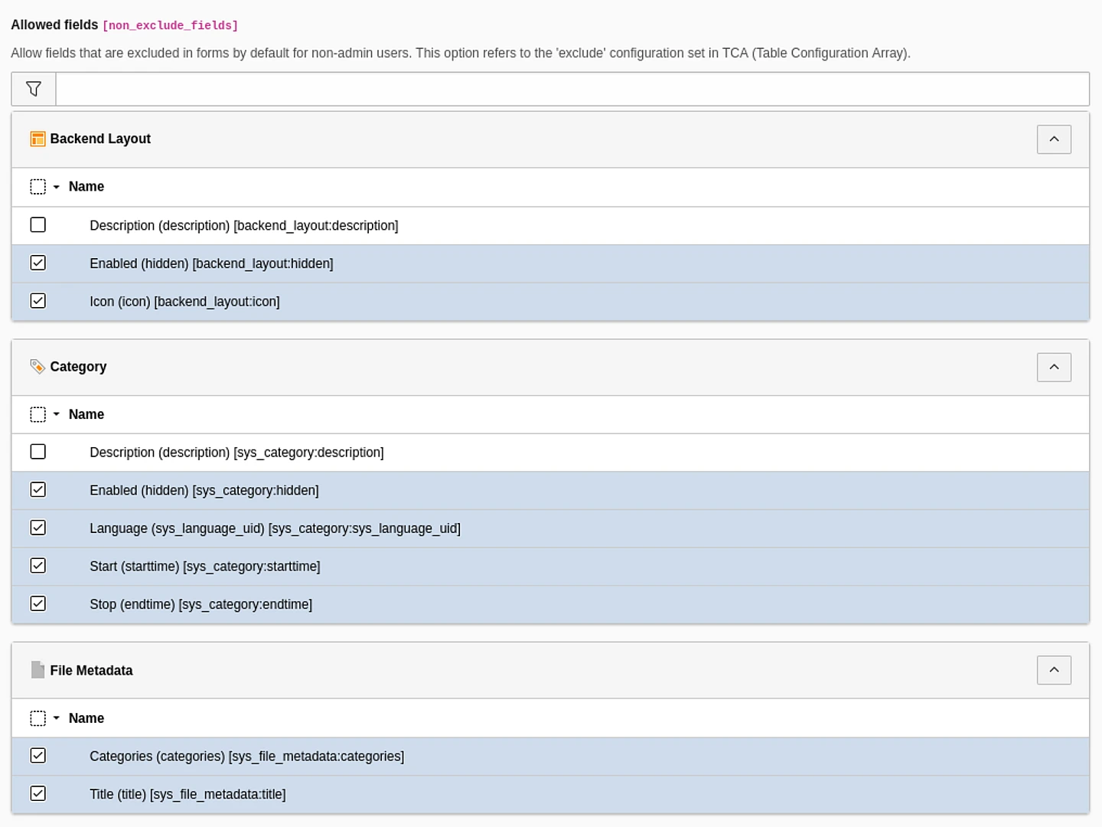Viewport: 1102px width, 827px height.
Task: Click into the allowed fields filter input
Action: [x=572, y=90]
